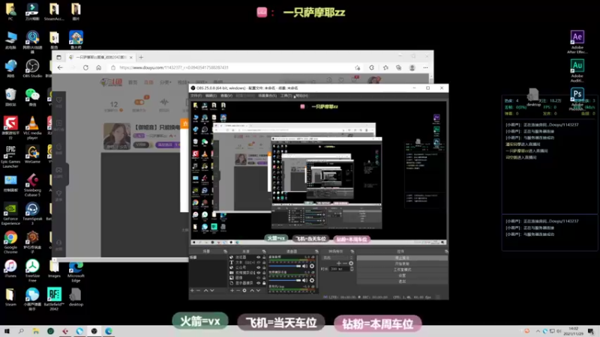Adjust the first mixer channel volume slider
The image size is (600, 337).
[285, 267]
